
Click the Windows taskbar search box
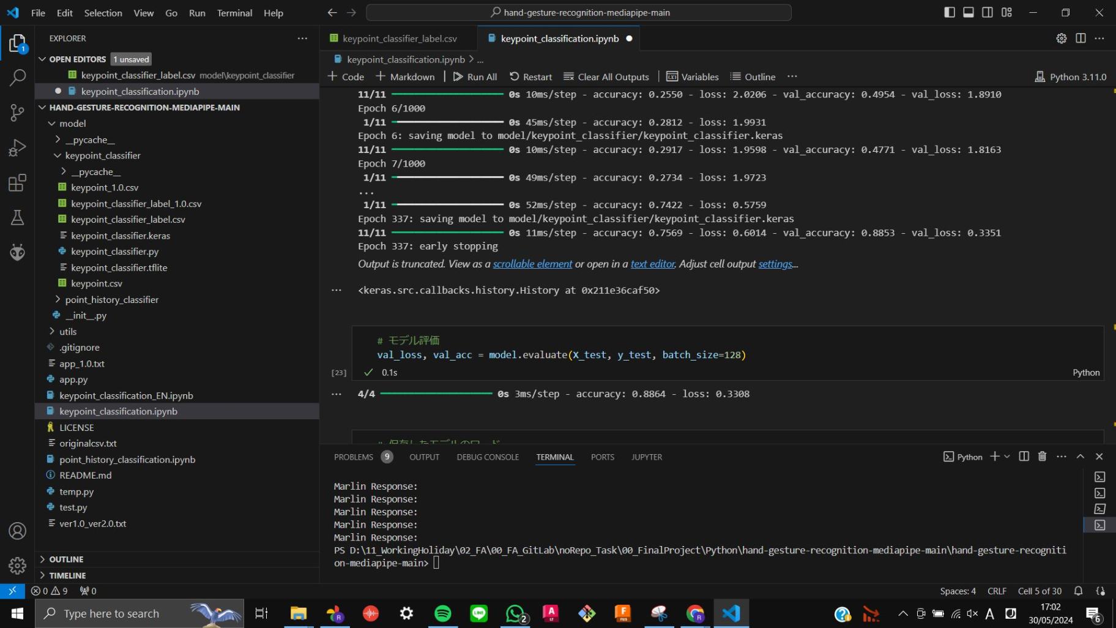tap(139, 613)
